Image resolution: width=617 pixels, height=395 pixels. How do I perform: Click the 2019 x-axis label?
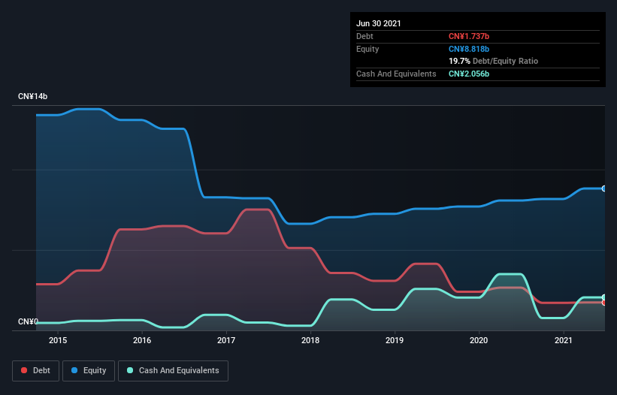pyautogui.click(x=395, y=340)
